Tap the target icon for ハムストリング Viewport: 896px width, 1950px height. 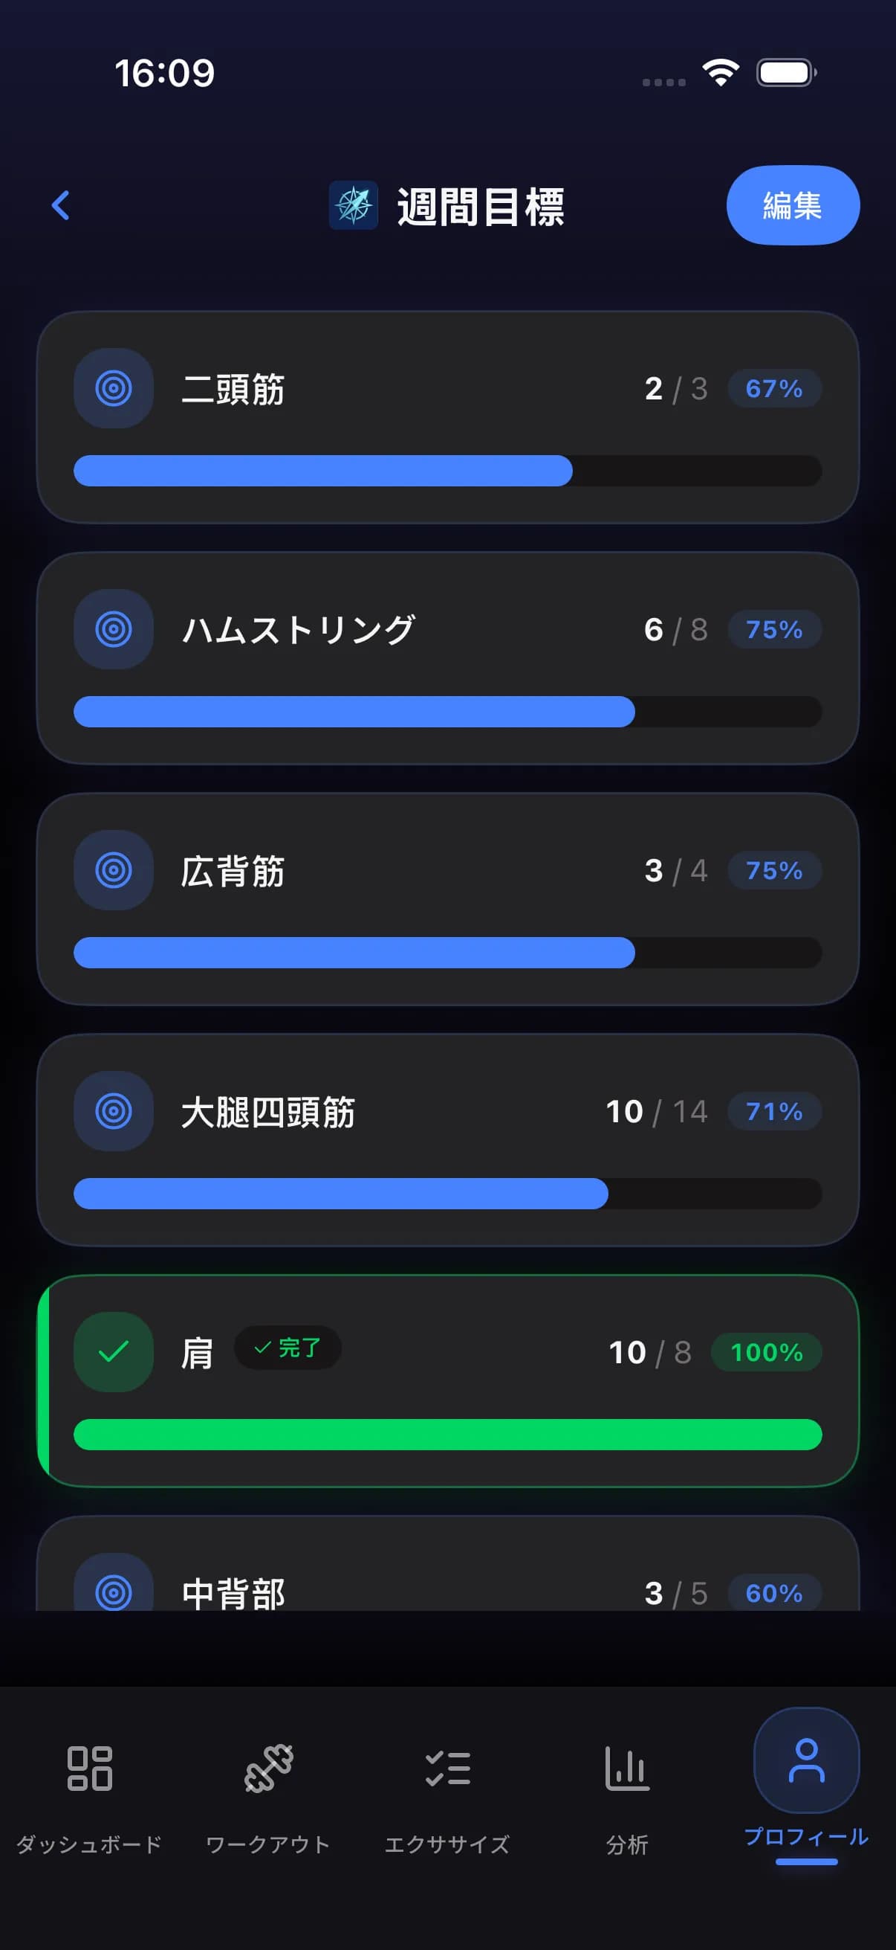(114, 629)
